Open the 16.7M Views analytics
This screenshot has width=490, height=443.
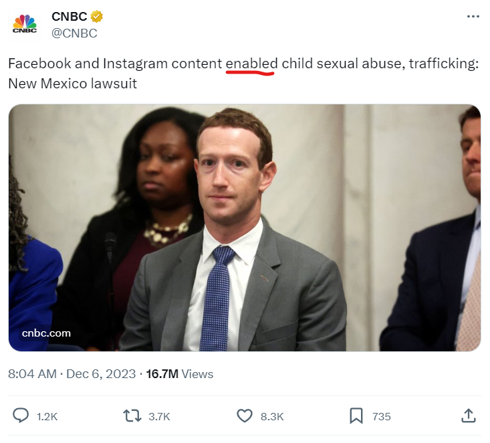point(179,374)
